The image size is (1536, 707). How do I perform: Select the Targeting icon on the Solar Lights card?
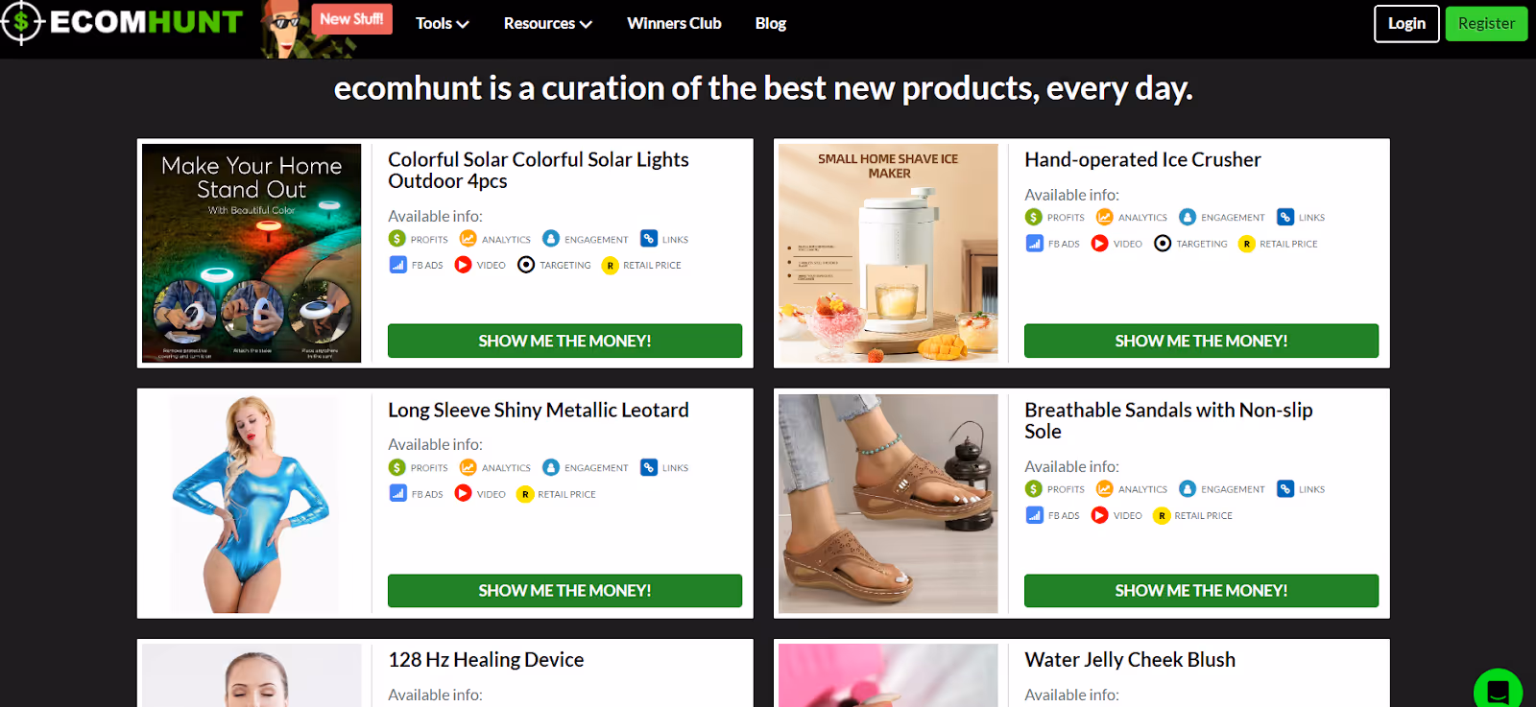[526, 265]
